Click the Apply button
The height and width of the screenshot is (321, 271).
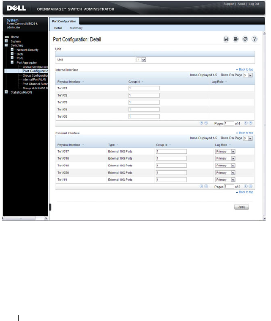(x=241, y=207)
